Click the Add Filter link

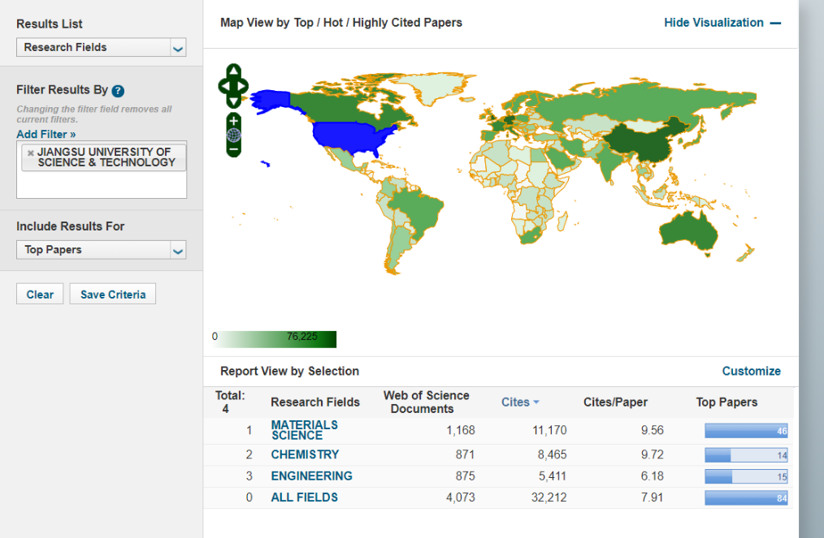coord(46,135)
